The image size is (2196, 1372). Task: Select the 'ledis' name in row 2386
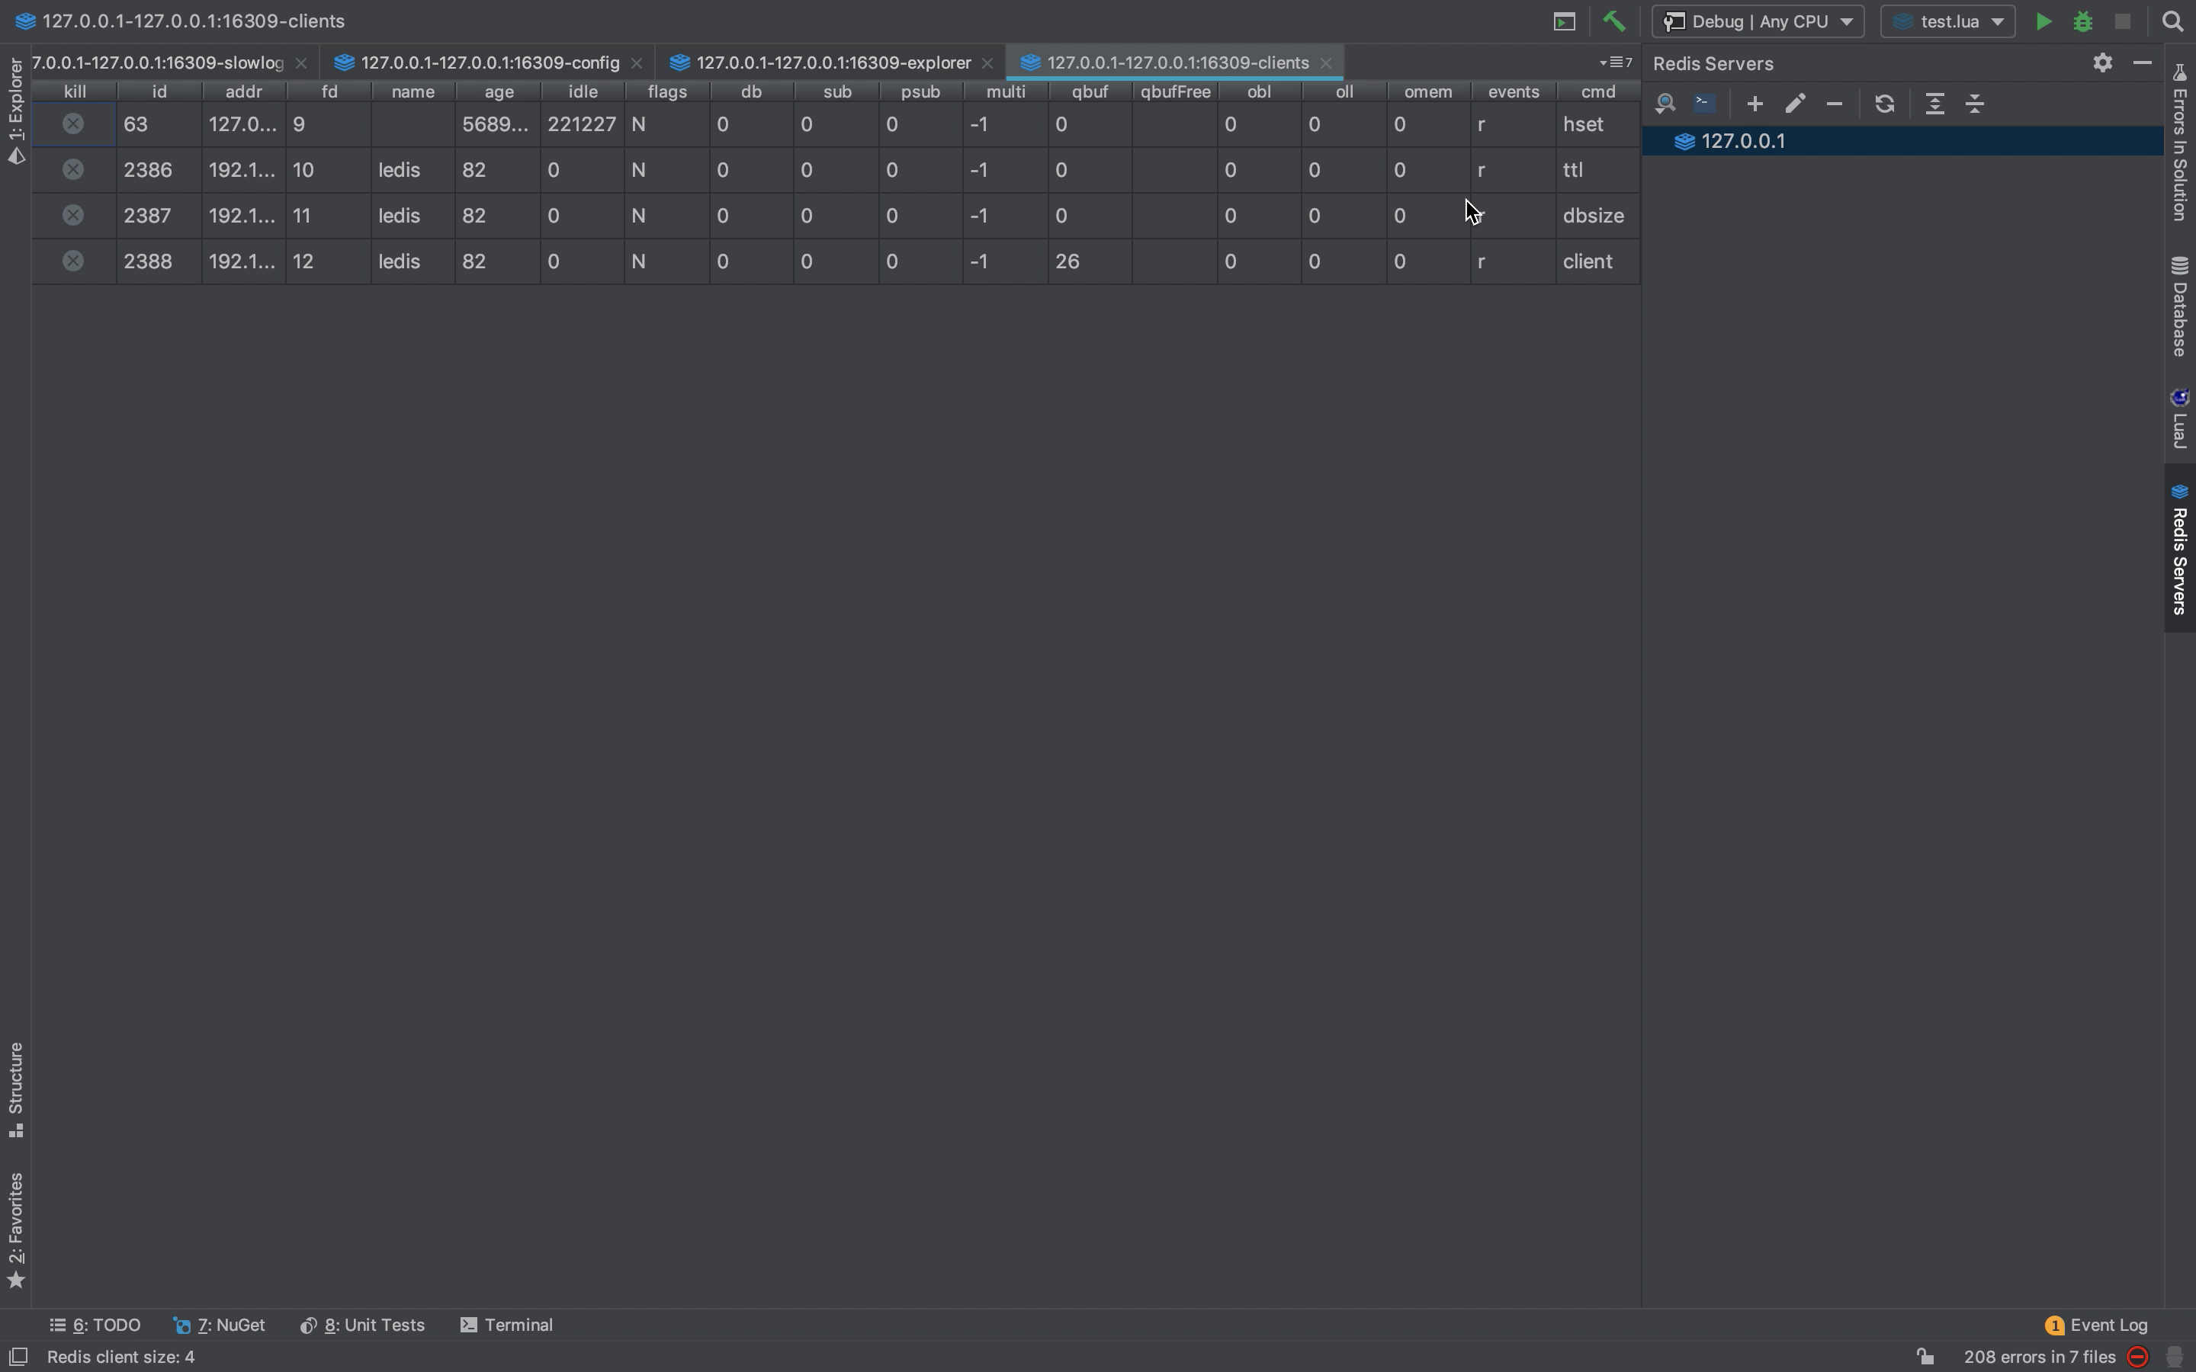point(413,170)
